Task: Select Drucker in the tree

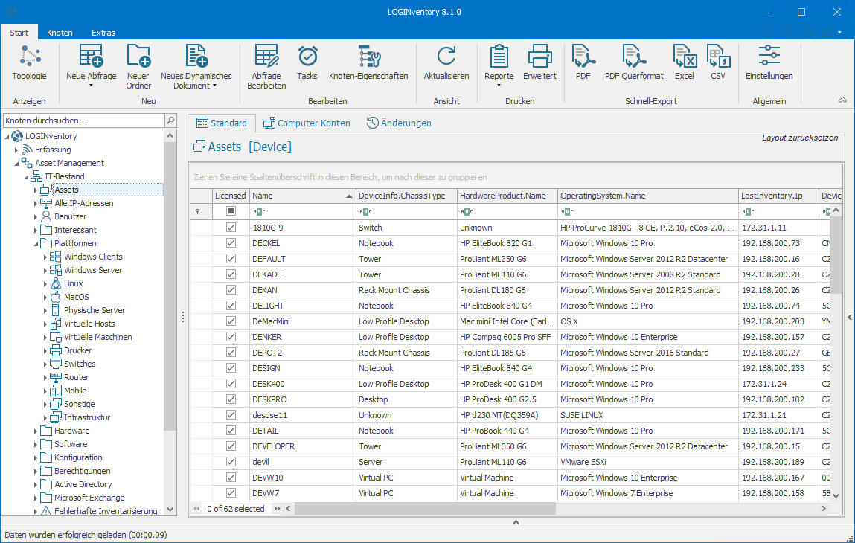Action: (77, 350)
